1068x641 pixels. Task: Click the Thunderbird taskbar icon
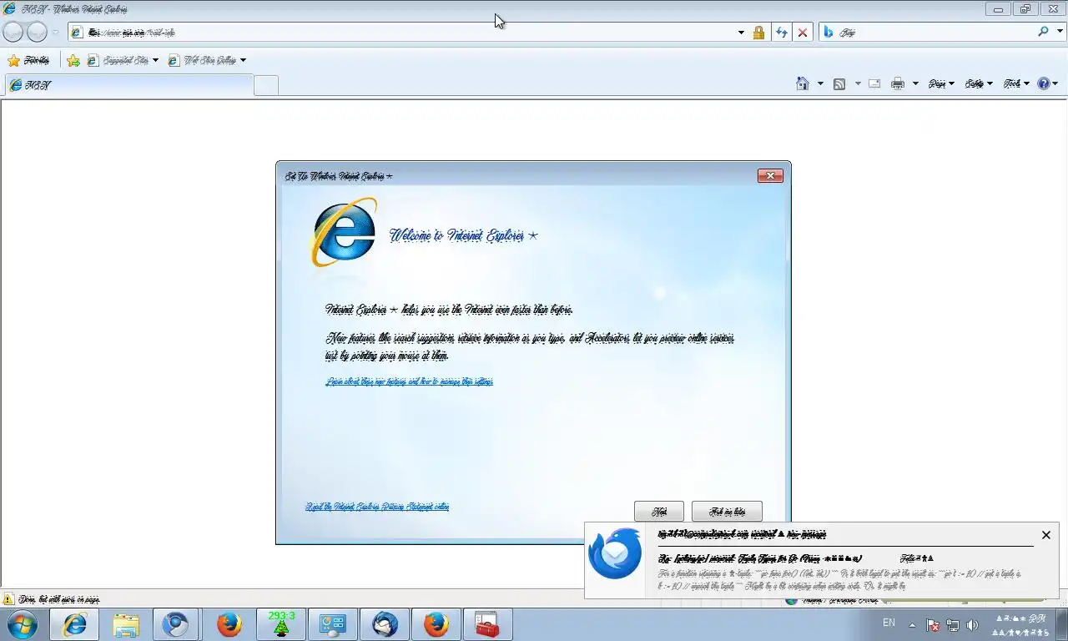[385, 624]
